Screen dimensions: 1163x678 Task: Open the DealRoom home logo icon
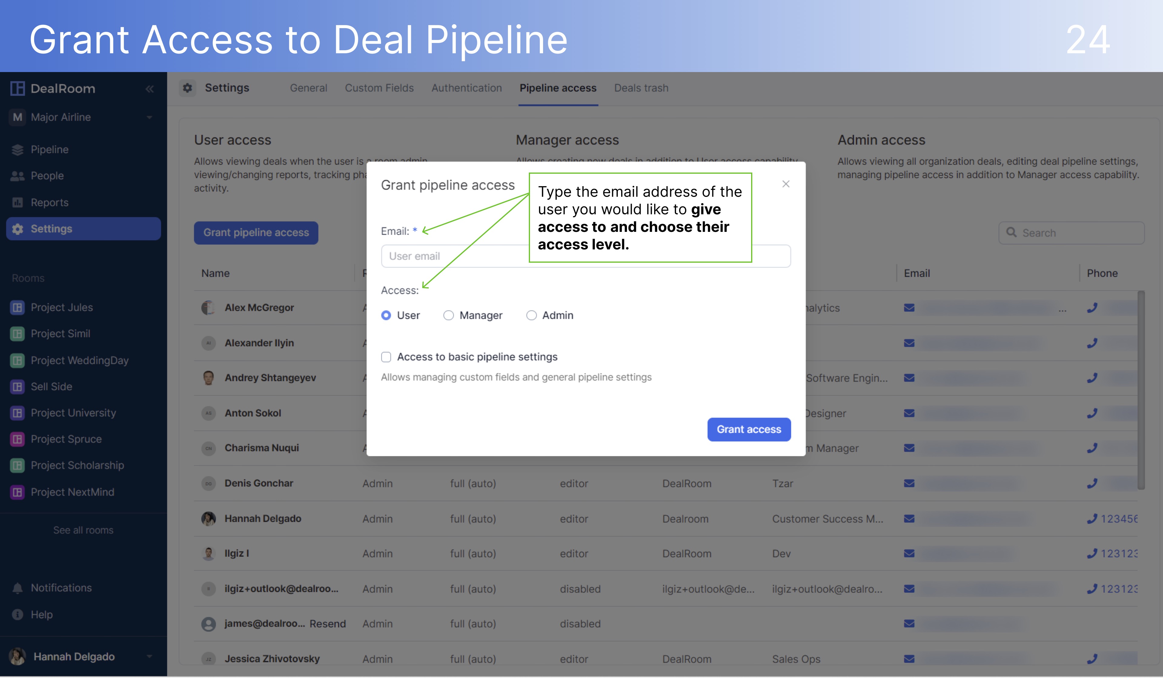coord(17,89)
